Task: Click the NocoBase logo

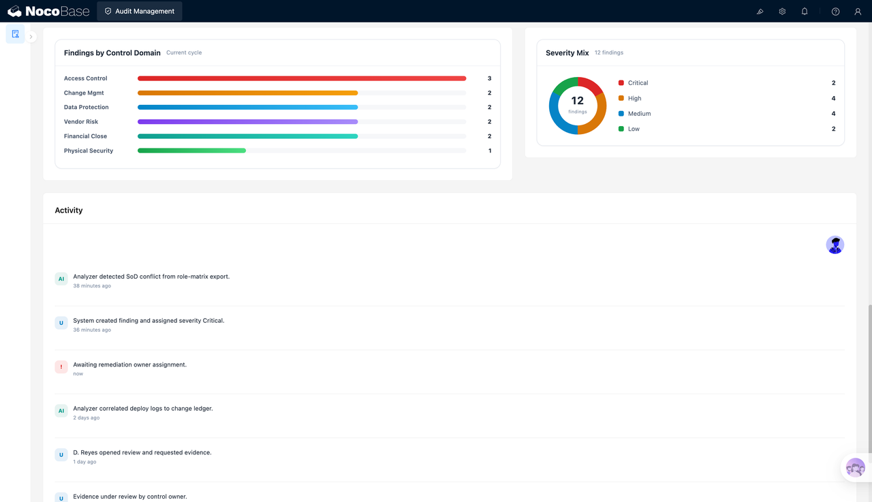Action: click(x=48, y=11)
